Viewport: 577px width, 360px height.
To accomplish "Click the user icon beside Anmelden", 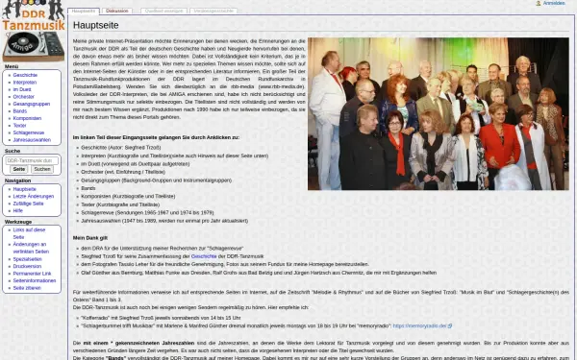I will tap(538, 3).
